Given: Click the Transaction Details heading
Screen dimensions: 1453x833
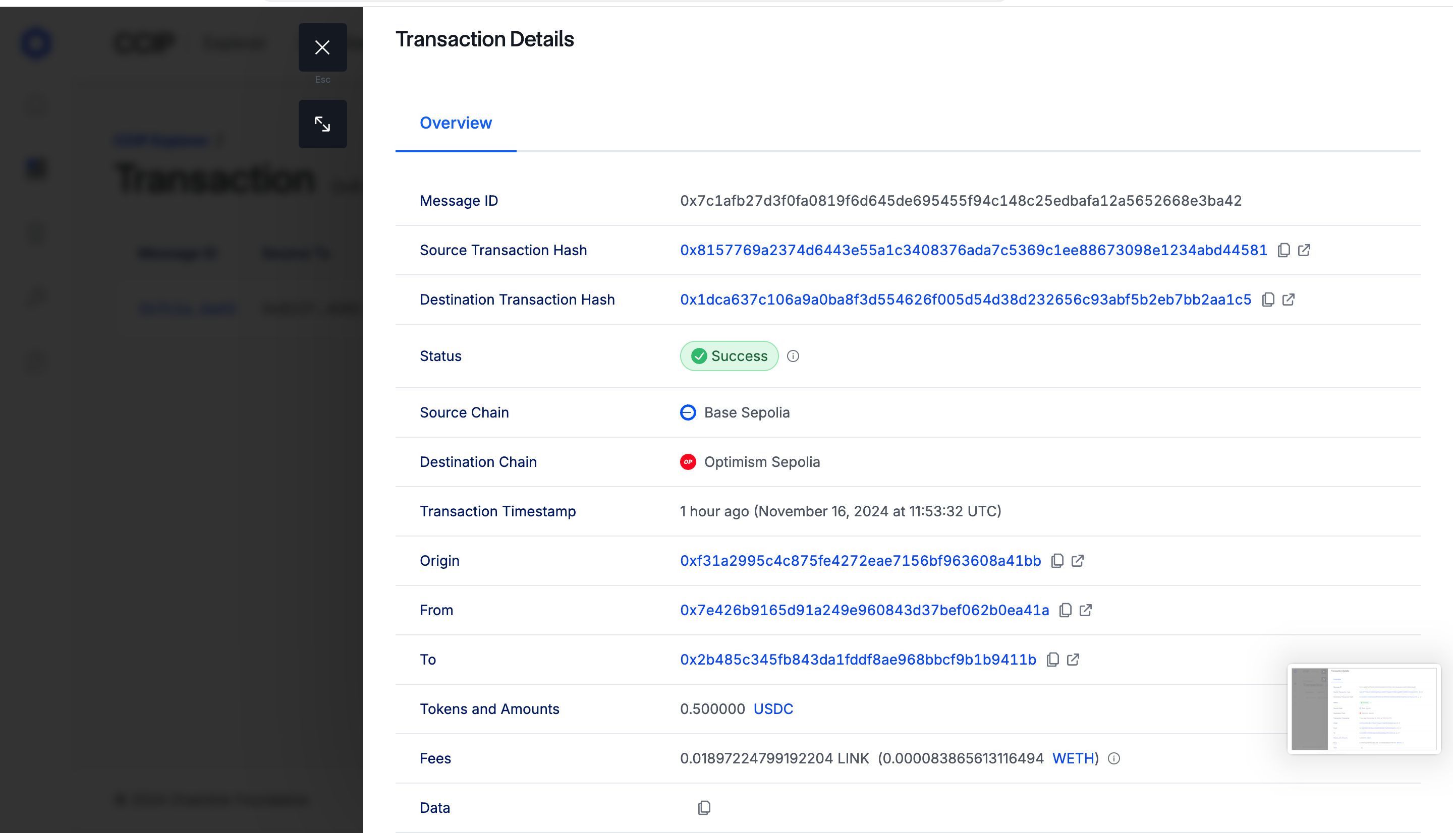Looking at the screenshot, I should 484,39.
